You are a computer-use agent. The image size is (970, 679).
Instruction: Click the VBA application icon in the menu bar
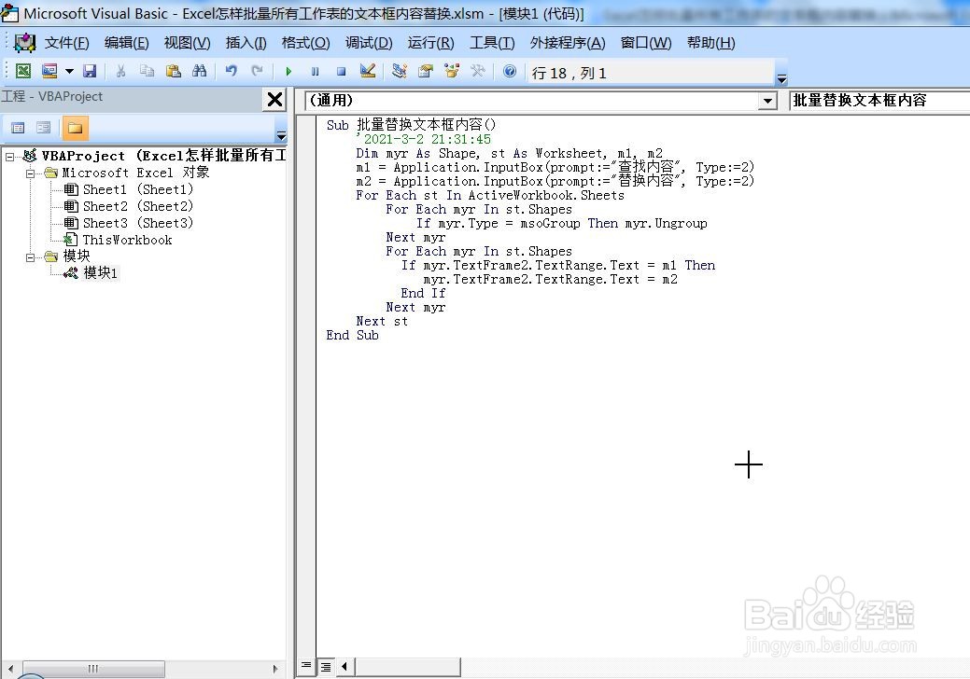coord(25,43)
